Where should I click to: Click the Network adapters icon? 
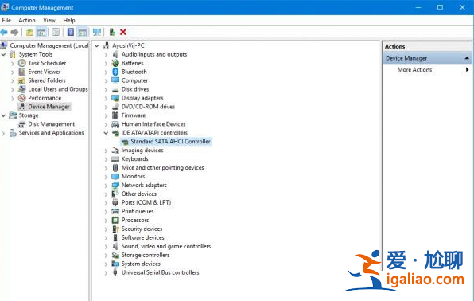pos(115,185)
